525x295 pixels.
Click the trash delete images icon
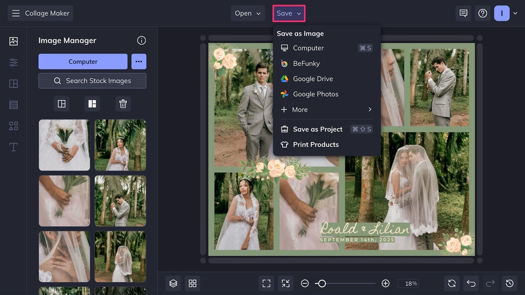pyautogui.click(x=123, y=104)
